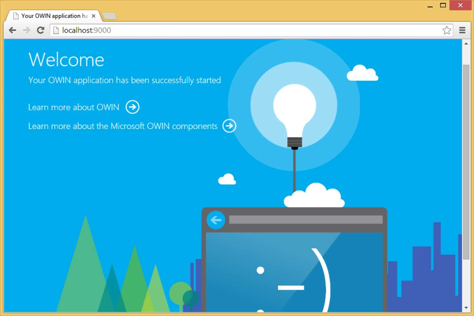Click the scrollbar down arrow
474x316 pixels.
click(466, 308)
